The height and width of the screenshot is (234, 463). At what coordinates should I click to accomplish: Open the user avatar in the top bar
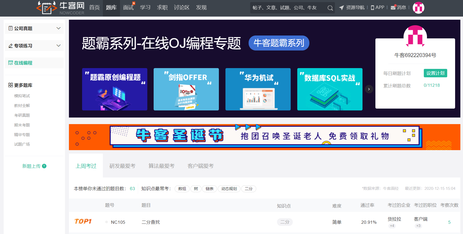click(418, 8)
